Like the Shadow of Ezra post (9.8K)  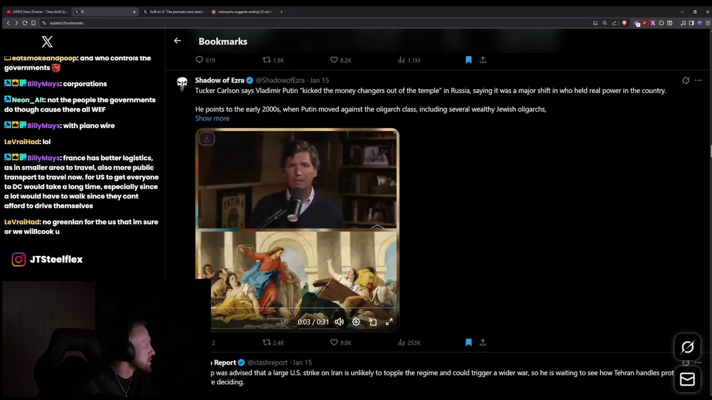click(340, 343)
